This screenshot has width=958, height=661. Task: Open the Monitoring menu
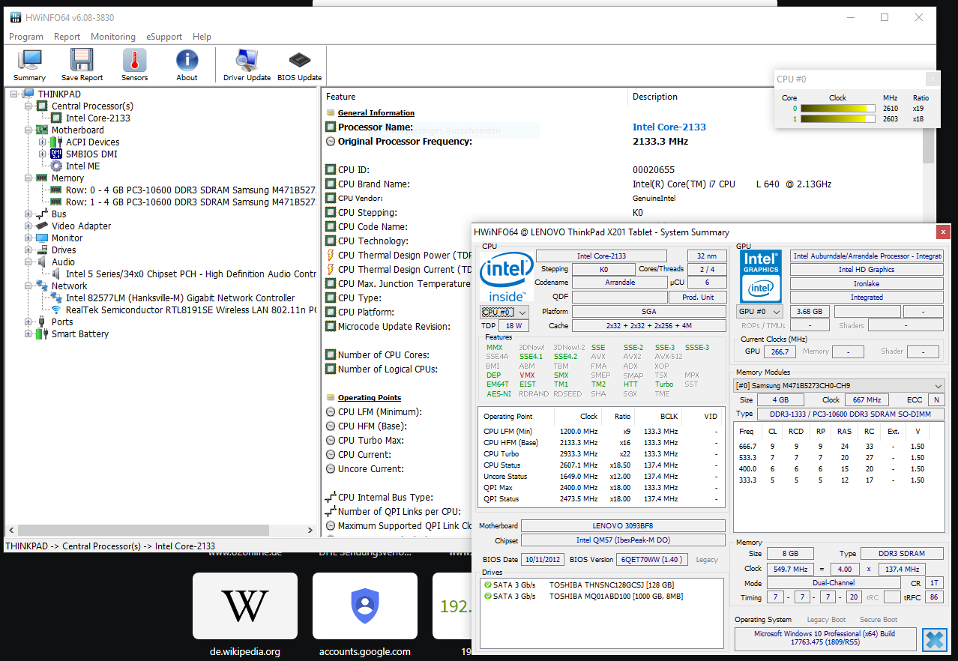tap(113, 36)
